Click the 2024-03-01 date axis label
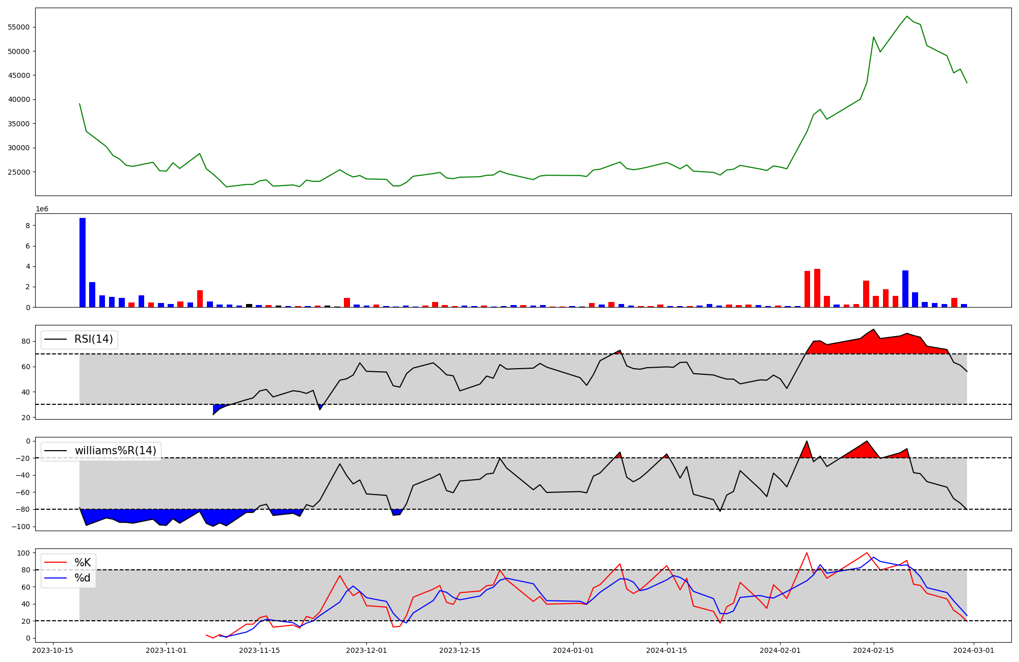Image resolution: width=1019 pixels, height=662 pixels. [974, 650]
